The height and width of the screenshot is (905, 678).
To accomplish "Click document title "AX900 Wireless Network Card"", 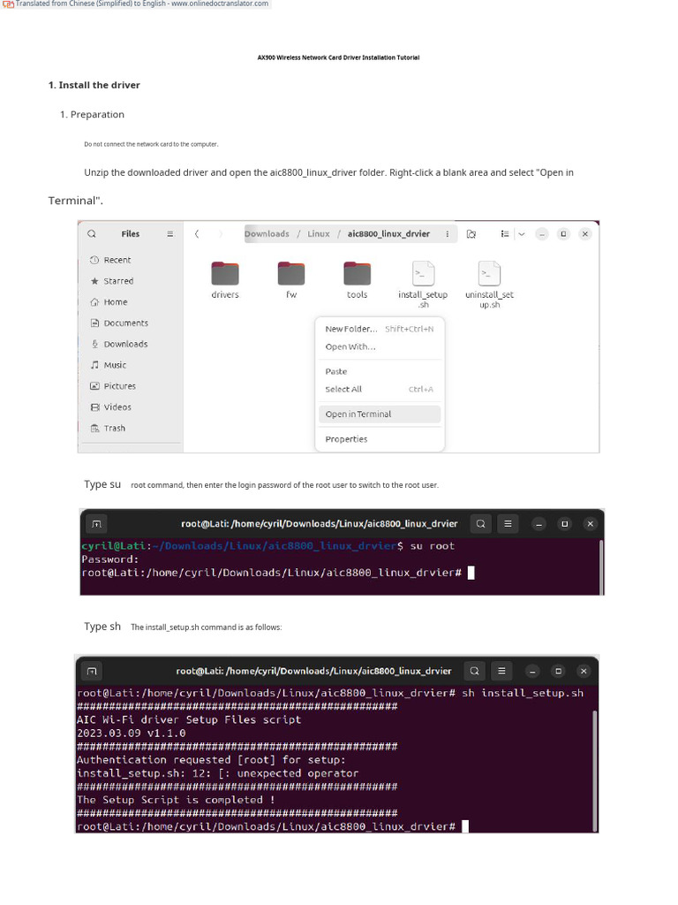I will pos(338,57).
